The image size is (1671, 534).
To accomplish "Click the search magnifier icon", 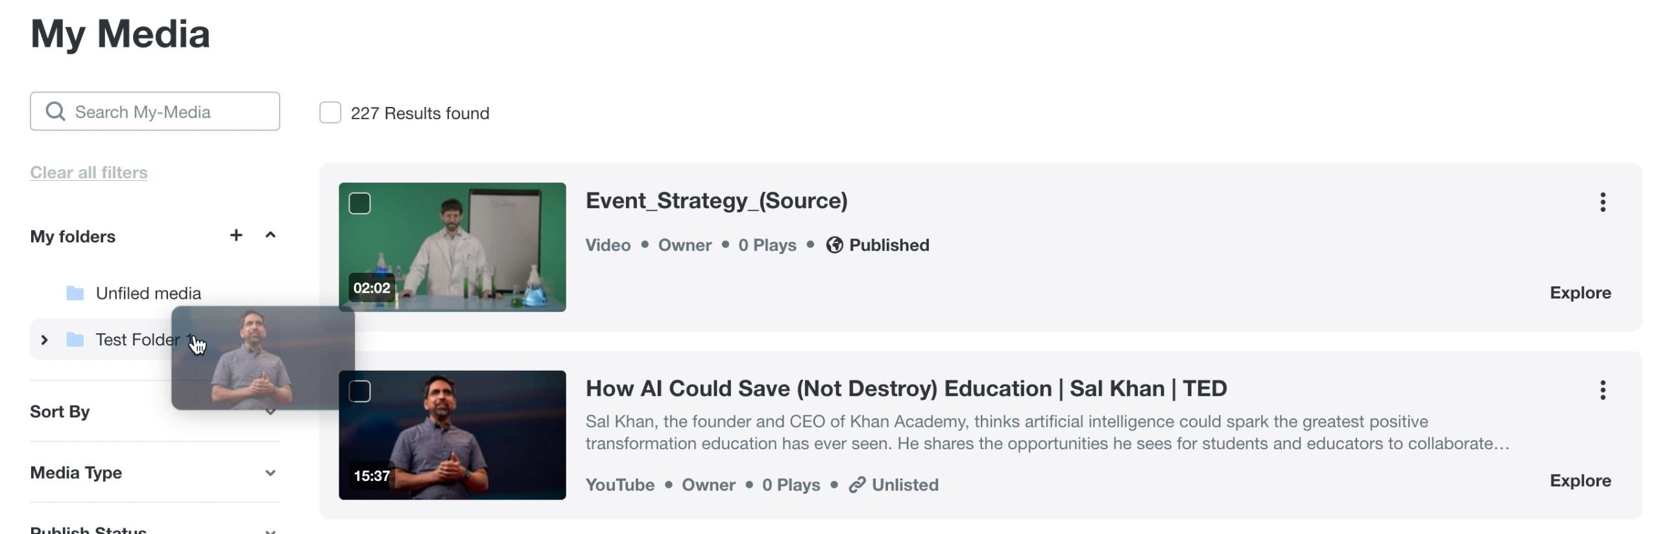I will (x=56, y=111).
